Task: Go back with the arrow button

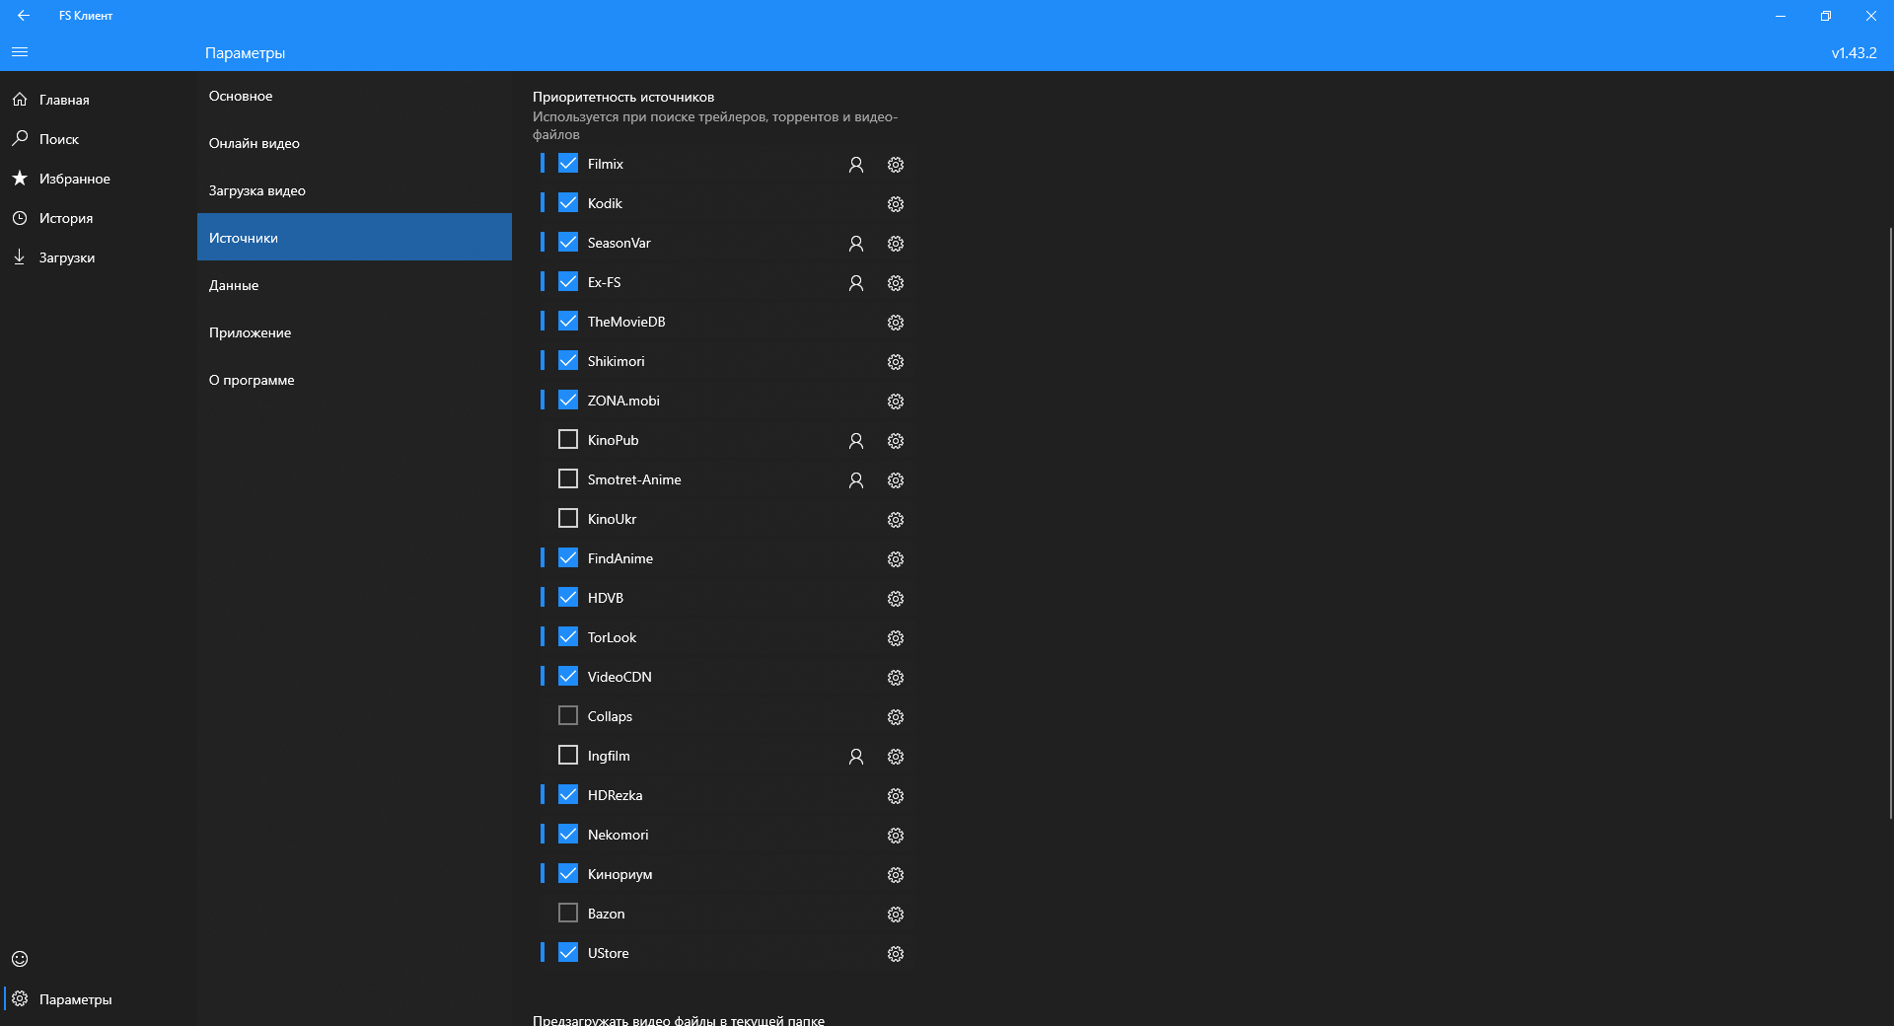Action: 24,16
